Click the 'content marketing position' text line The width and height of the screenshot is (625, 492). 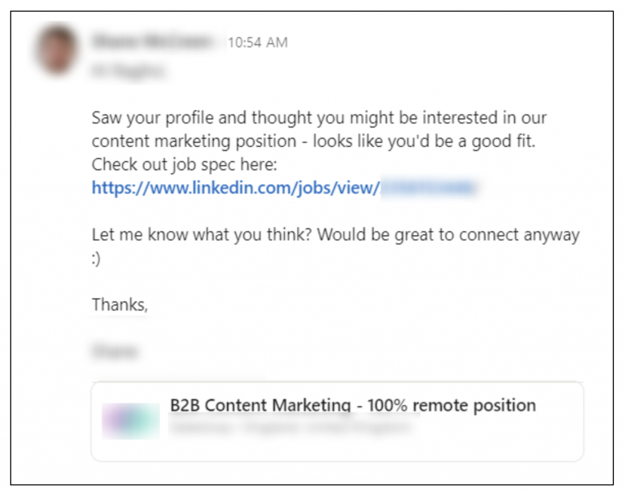pos(313,141)
